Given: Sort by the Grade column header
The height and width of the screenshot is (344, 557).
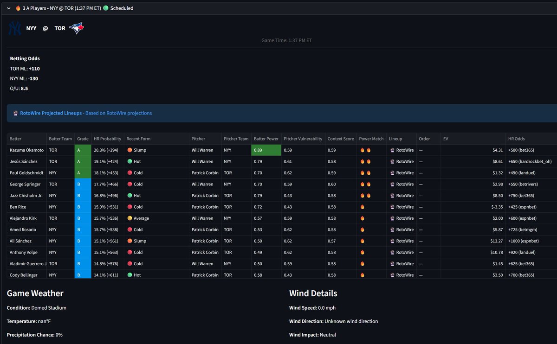Looking at the screenshot, I should pyautogui.click(x=83, y=139).
